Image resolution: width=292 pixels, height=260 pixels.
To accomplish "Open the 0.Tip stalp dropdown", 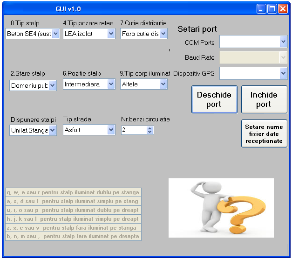I will [x=55, y=34].
